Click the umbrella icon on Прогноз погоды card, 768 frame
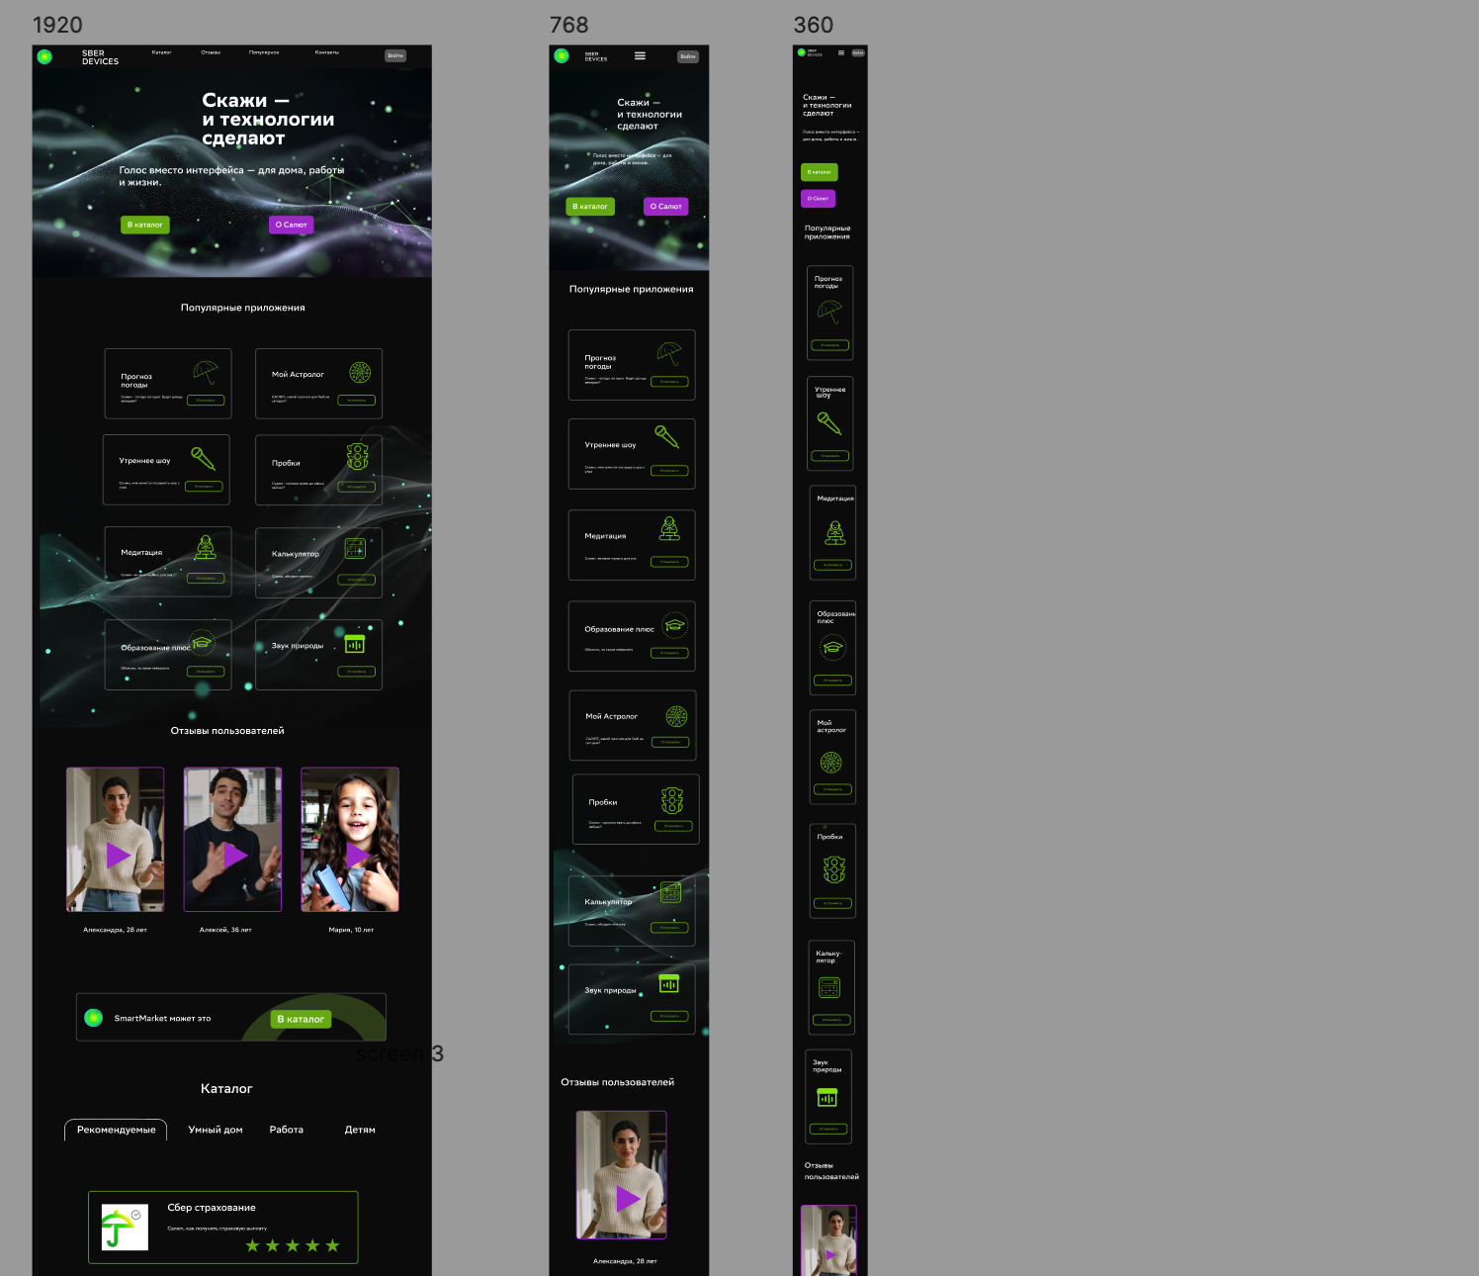This screenshot has height=1276, width=1479. tap(669, 354)
